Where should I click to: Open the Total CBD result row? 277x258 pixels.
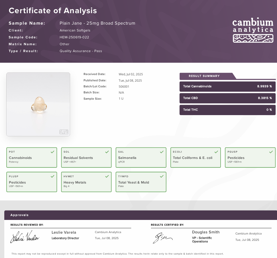tap(227, 98)
